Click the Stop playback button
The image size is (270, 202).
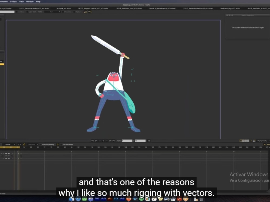point(103,141)
